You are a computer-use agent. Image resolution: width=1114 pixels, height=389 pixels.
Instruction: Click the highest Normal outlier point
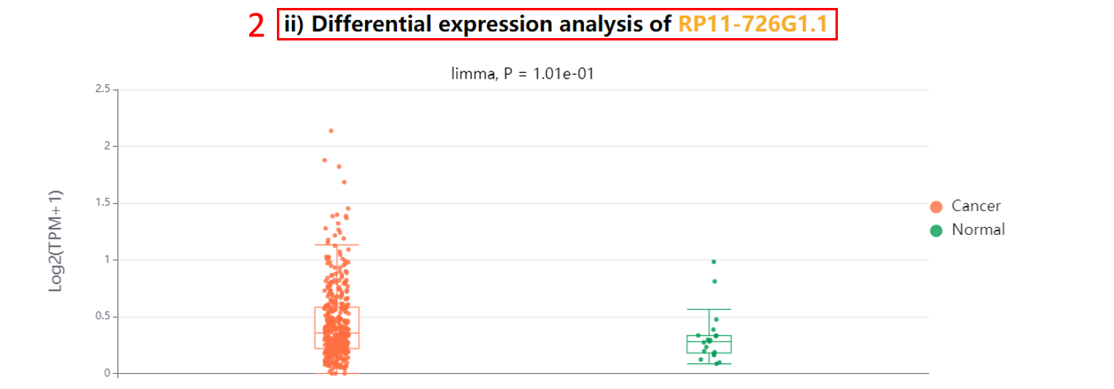click(714, 262)
